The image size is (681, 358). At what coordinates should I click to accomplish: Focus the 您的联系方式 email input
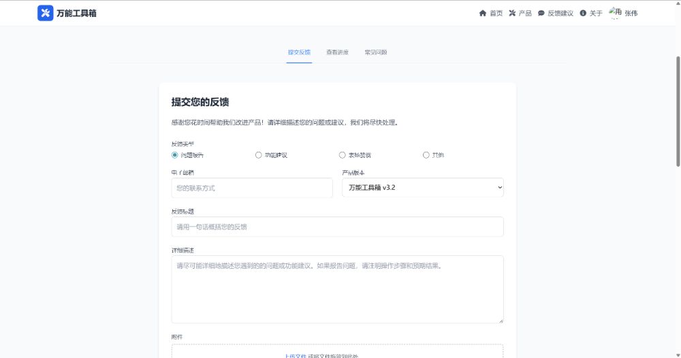coord(252,188)
